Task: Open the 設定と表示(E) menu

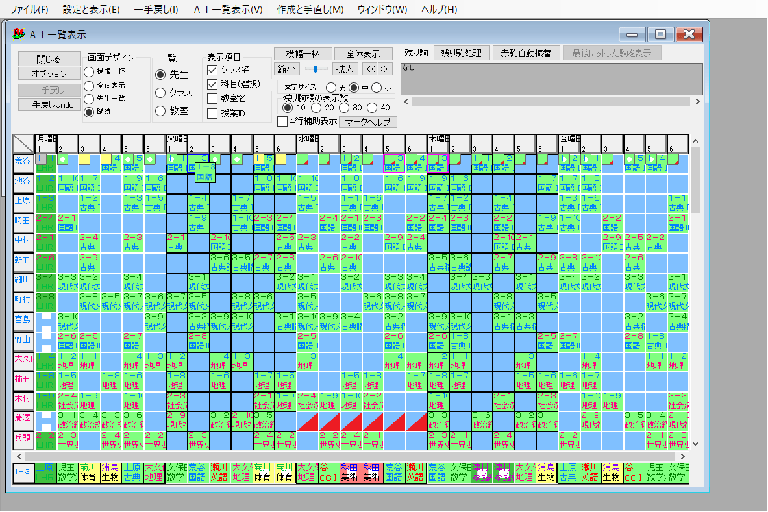Action: (x=91, y=9)
